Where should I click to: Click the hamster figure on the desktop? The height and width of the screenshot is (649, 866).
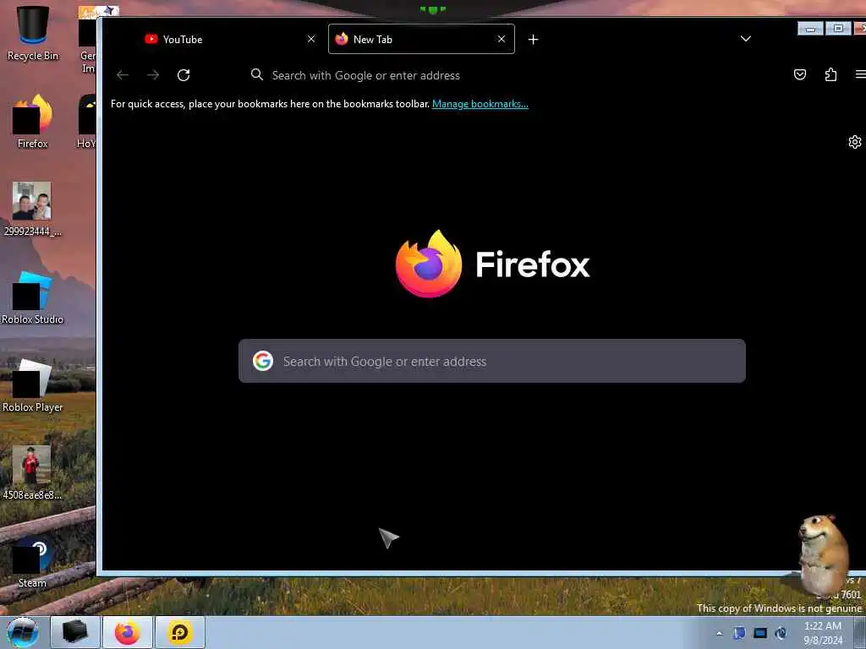824,554
